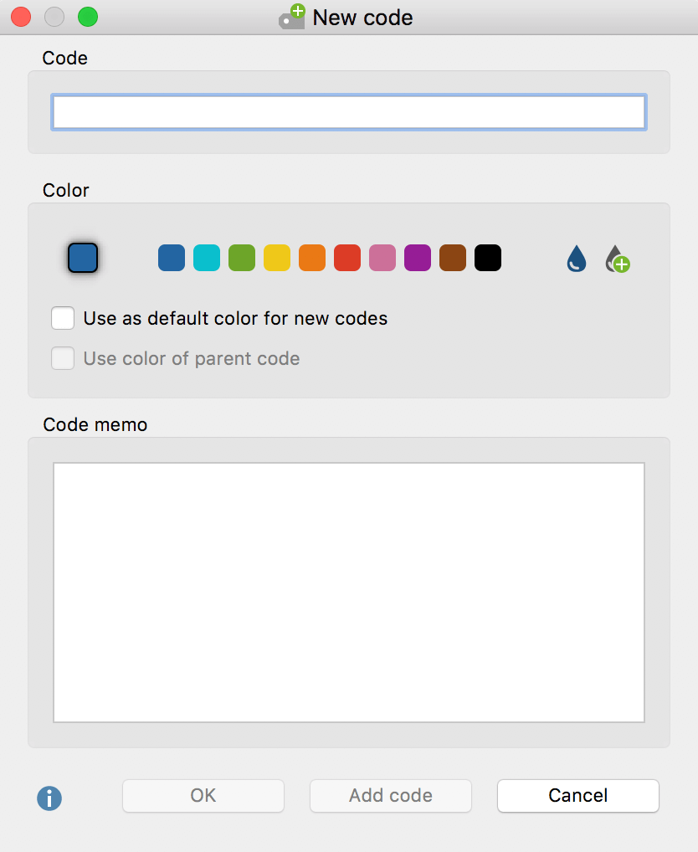Close the New code window
The width and height of the screenshot is (698, 852).
click(x=21, y=17)
